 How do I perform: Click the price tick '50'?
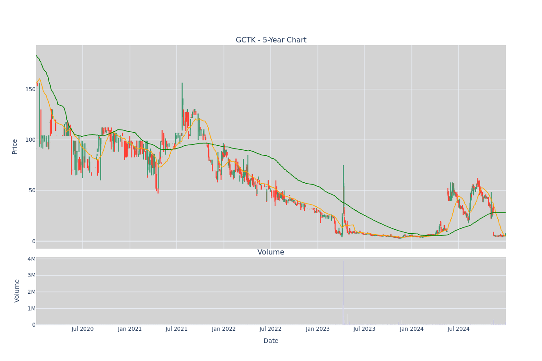point(32,190)
